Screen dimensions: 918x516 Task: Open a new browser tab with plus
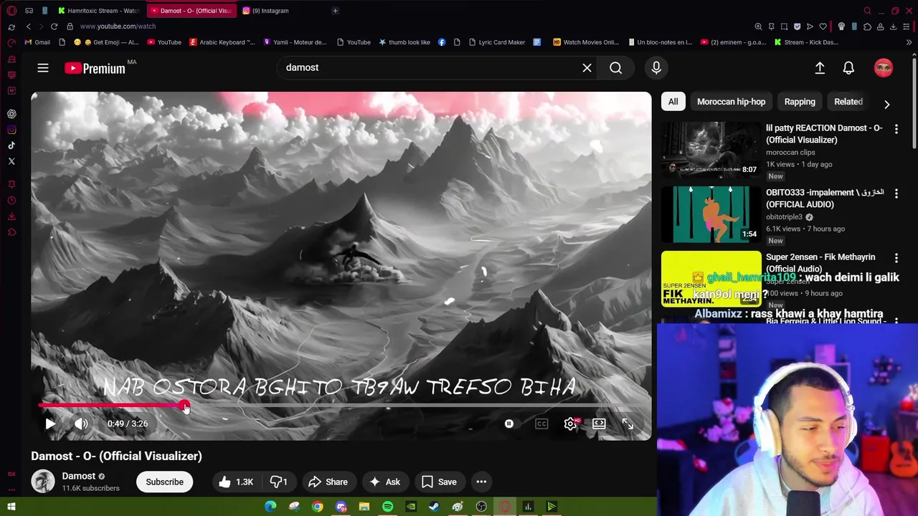335,11
